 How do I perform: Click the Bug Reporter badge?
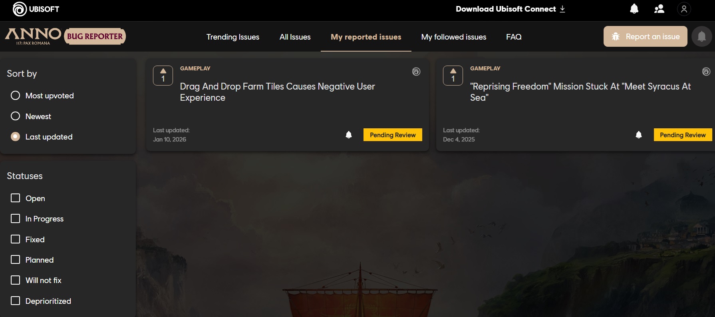point(95,36)
